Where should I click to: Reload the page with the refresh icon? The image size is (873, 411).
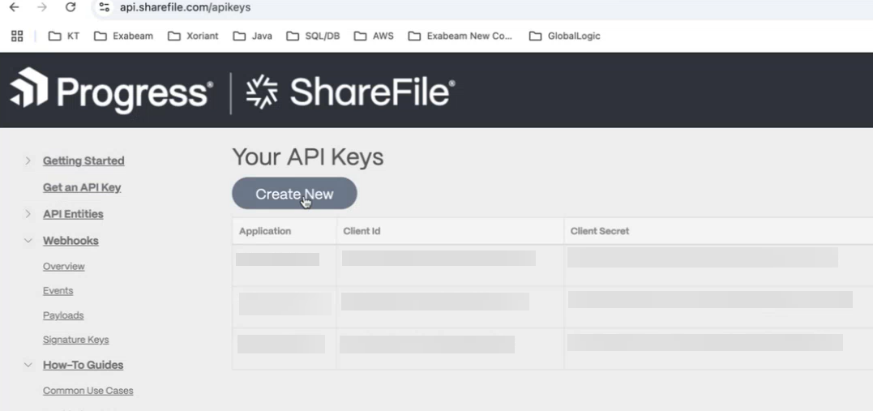pos(71,7)
